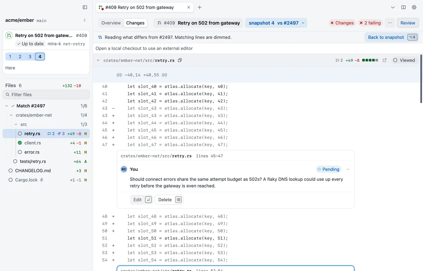Delete the pending comment
The width and height of the screenshot is (423, 271).
click(x=169, y=200)
